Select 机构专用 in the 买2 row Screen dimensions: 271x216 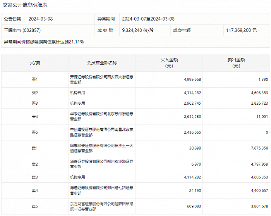(x=77, y=93)
